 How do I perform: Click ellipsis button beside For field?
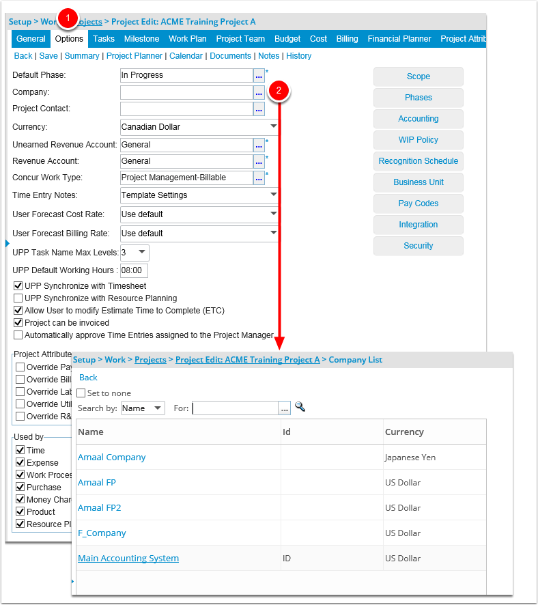coord(285,408)
